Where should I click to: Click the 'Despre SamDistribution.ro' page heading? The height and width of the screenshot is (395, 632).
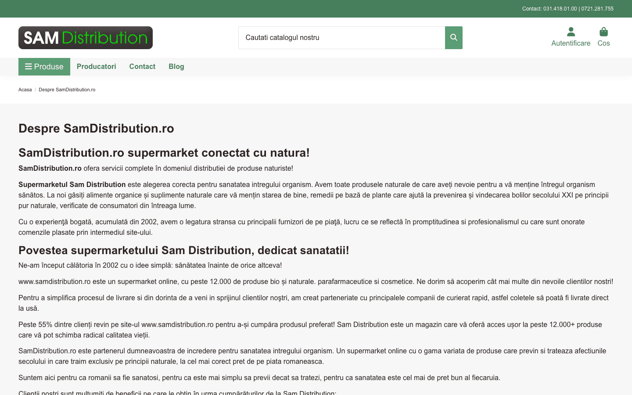tap(96, 128)
